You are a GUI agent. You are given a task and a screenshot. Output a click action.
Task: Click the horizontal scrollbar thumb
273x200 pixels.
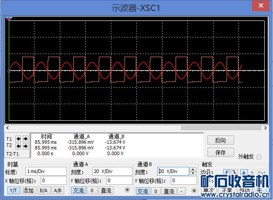point(221,128)
